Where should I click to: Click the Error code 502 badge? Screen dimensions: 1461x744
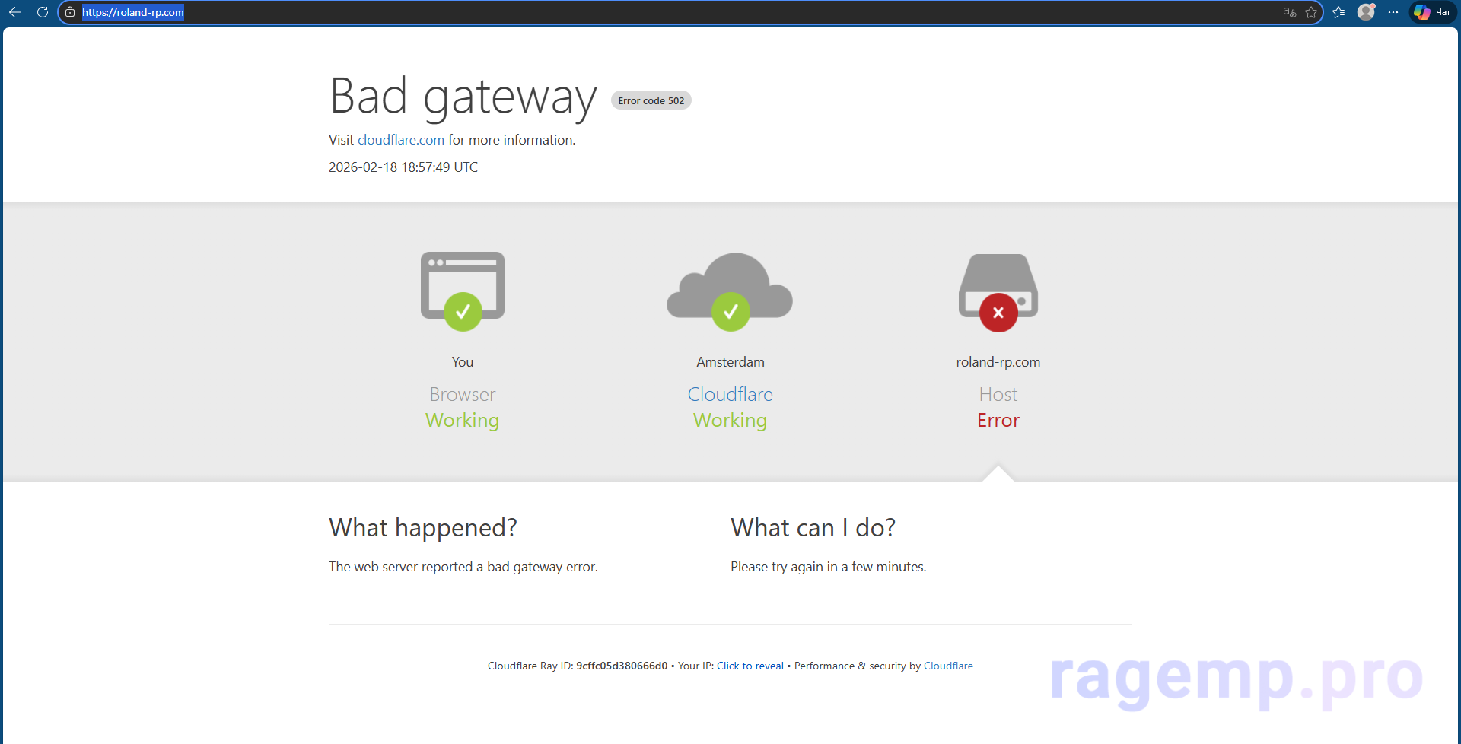pyautogui.click(x=651, y=100)
